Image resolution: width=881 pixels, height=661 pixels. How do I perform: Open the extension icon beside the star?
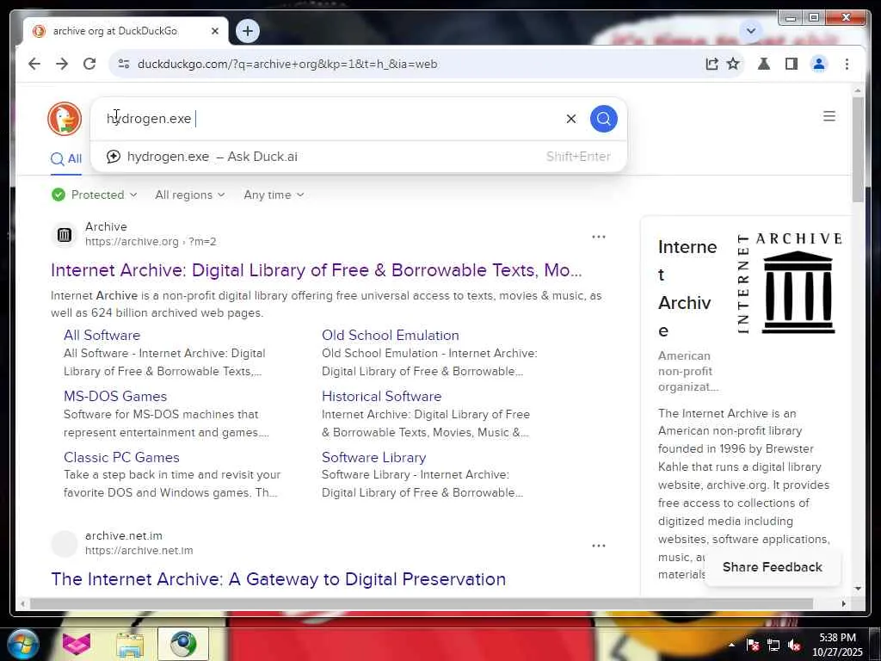pos(764,64)
